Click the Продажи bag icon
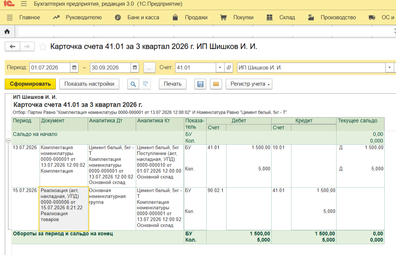The width and height of the screenshot is (396, 255). coord(175,17)
